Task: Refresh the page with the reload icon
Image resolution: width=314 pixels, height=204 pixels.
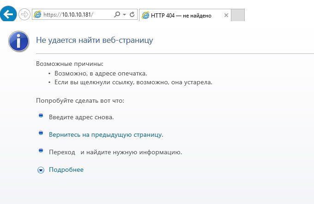Action: tap(132, 14)
